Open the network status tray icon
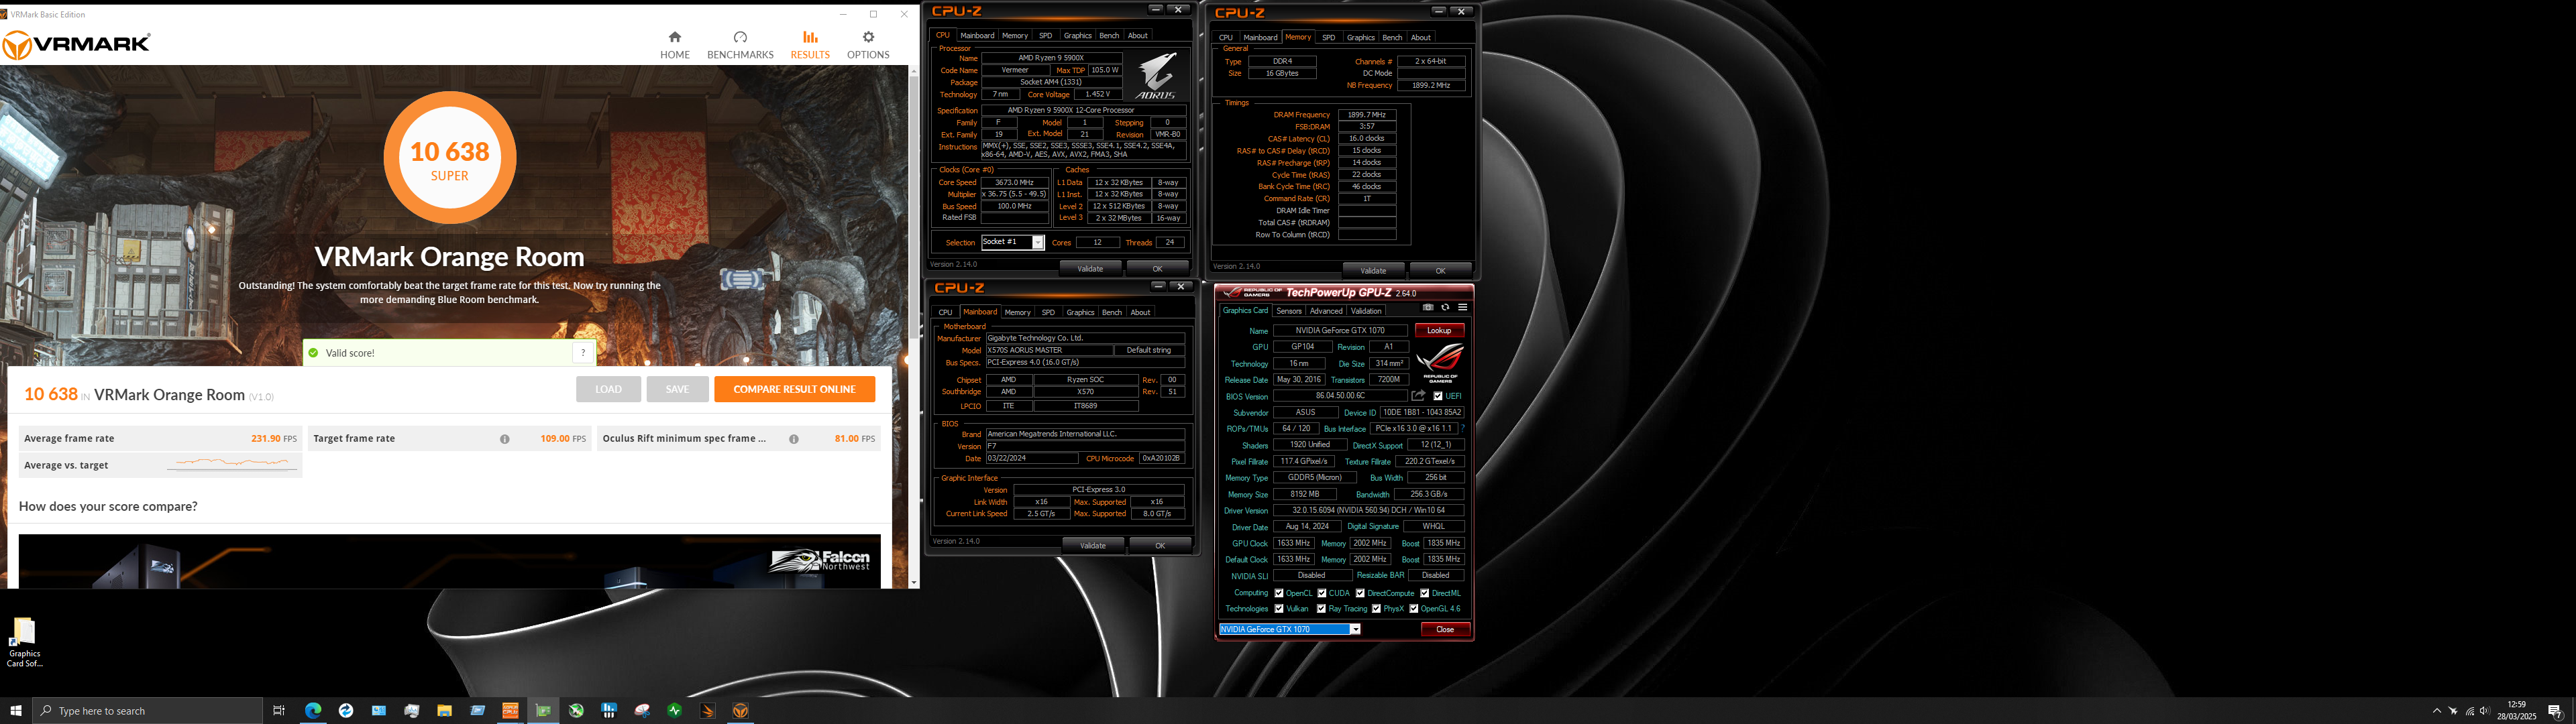This screenshot has height=724, width=2576. (x=2470, y=711)
